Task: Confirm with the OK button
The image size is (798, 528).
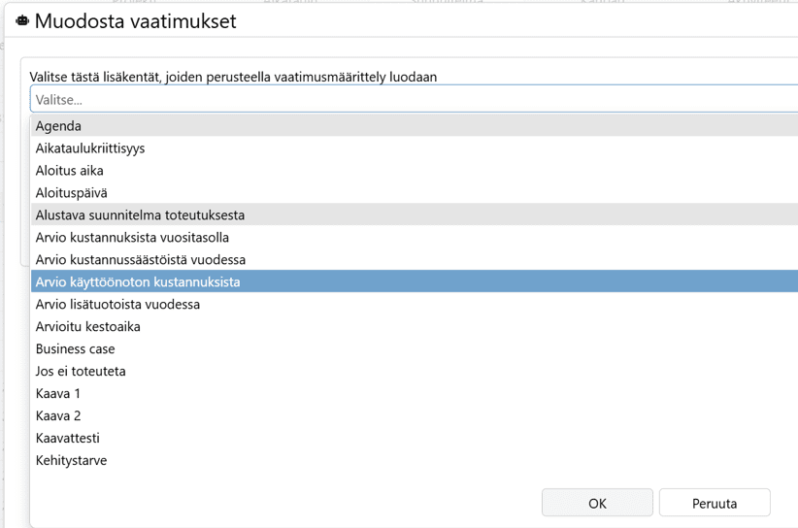Action: click(x=597, y=503)
